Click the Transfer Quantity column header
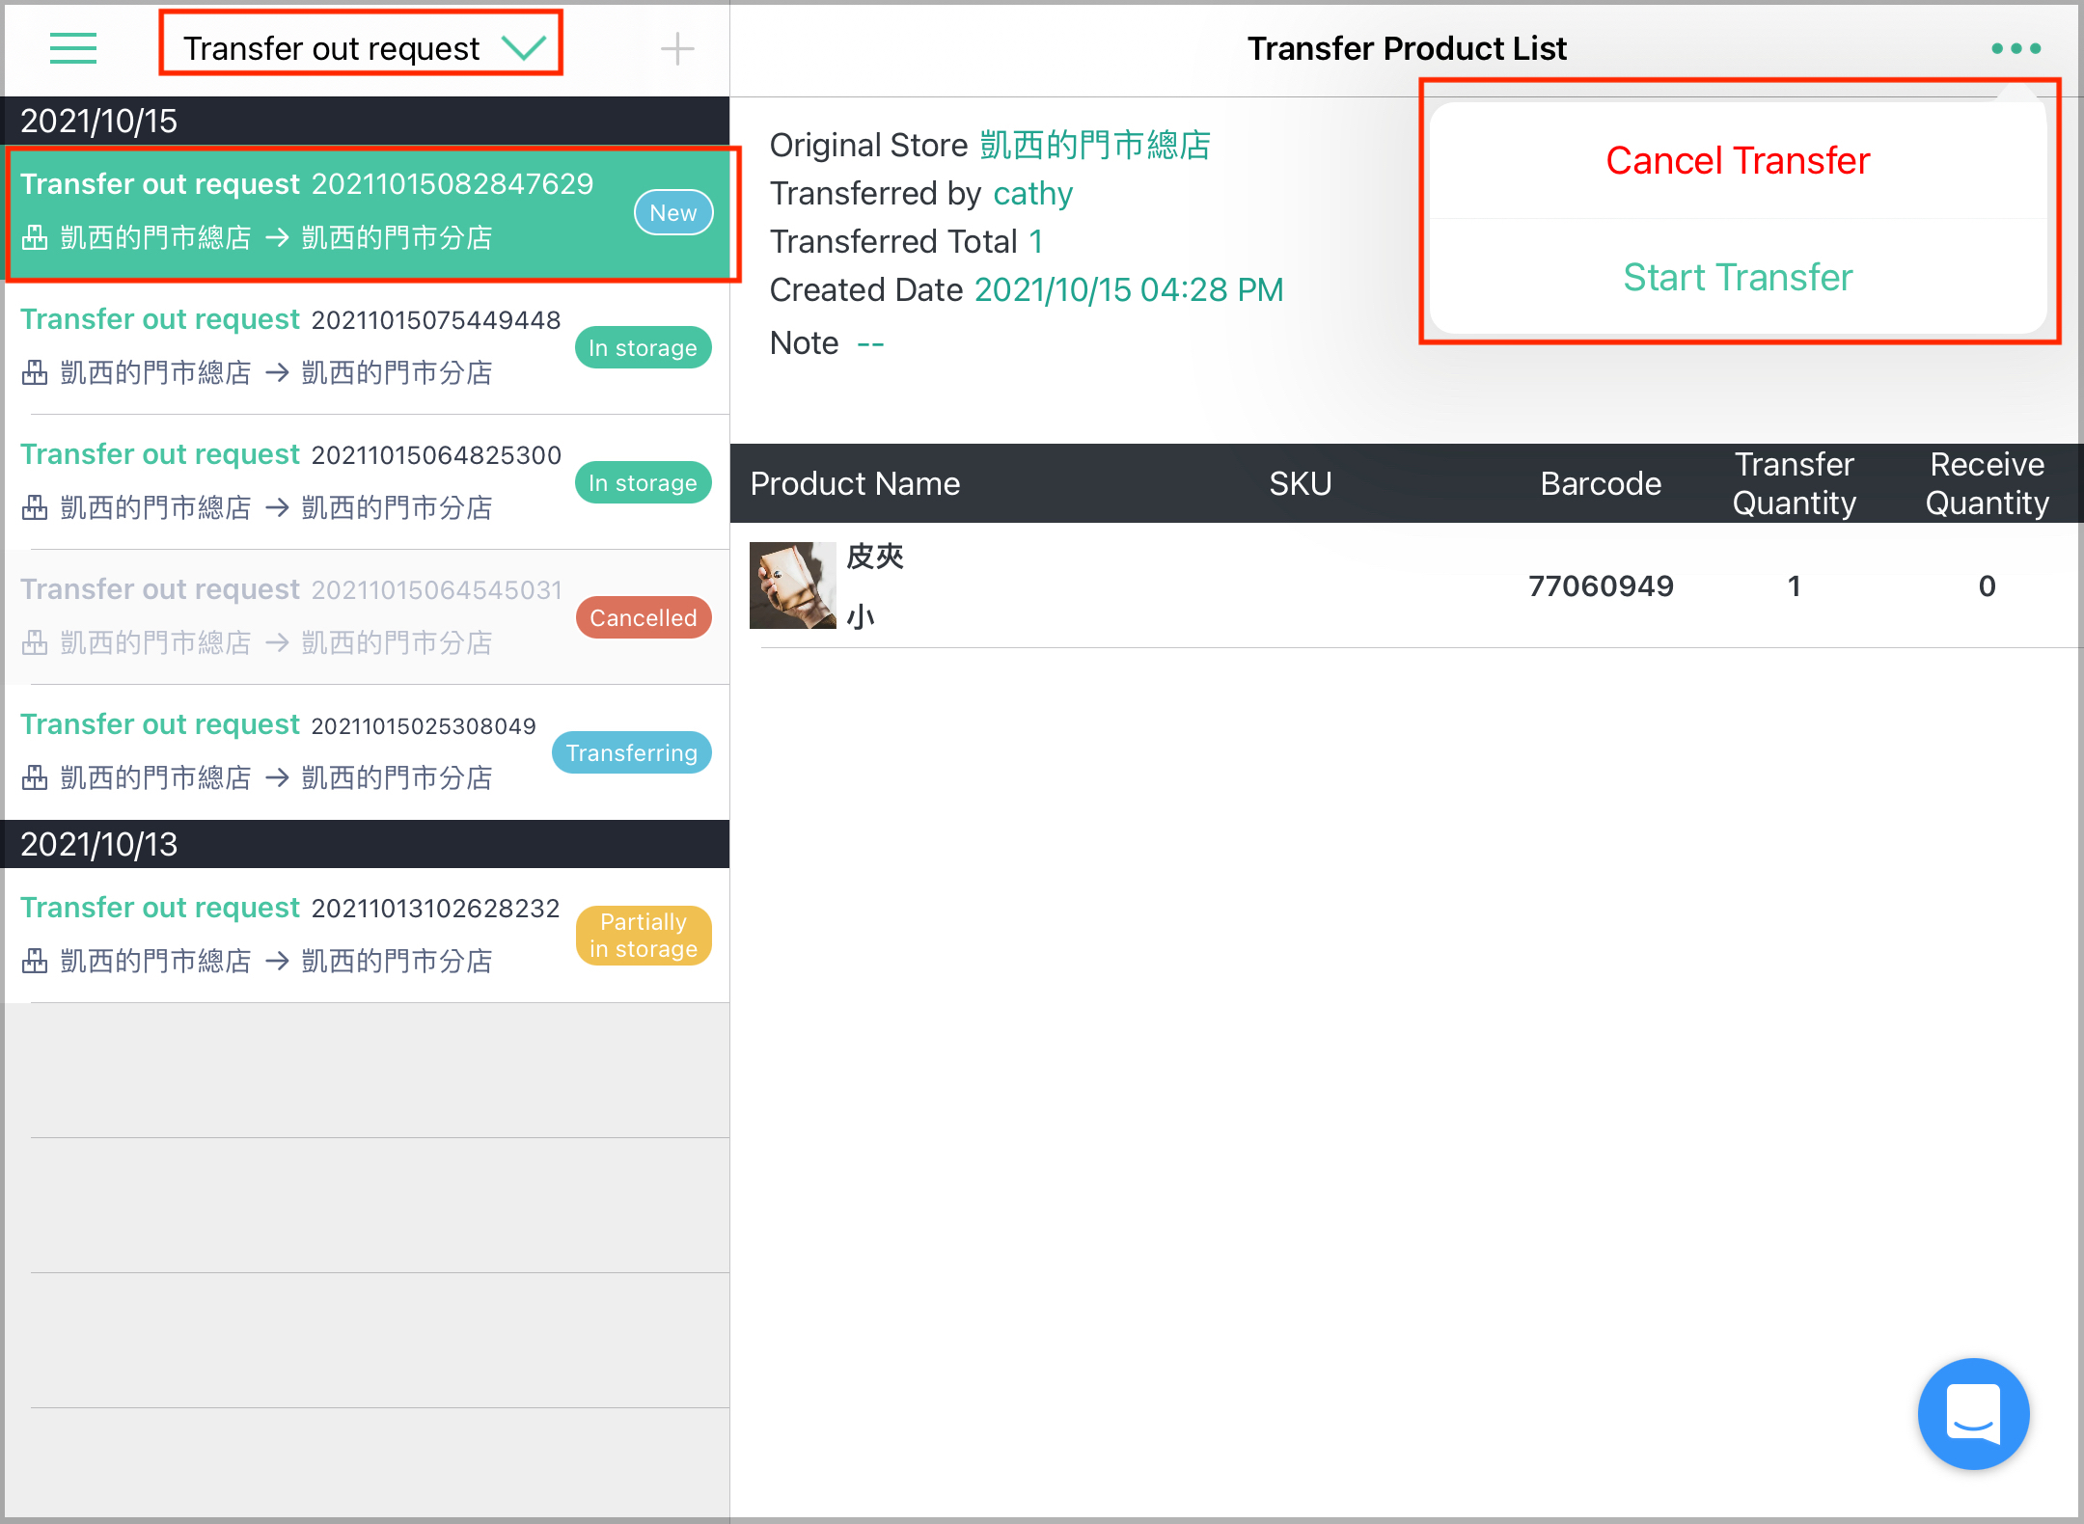2084x1524 pixels. click(x=1795, y=483)
